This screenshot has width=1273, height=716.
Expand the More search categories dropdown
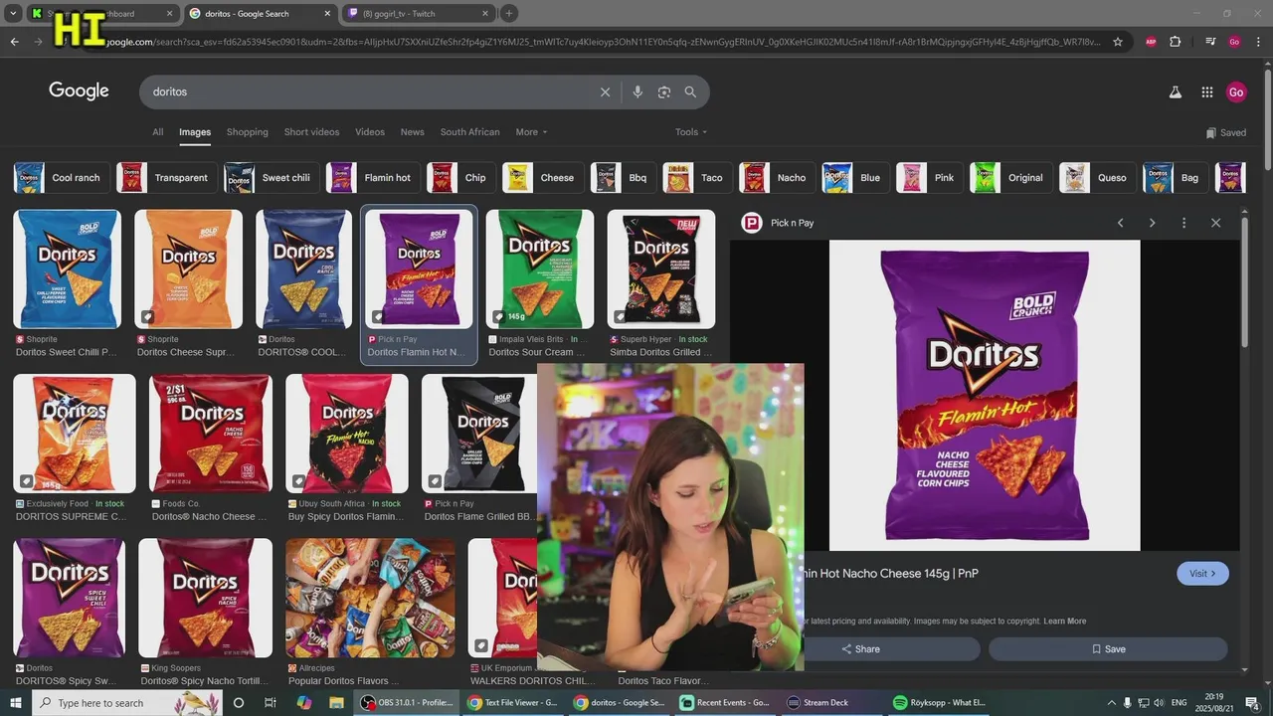tap(531, 132)
